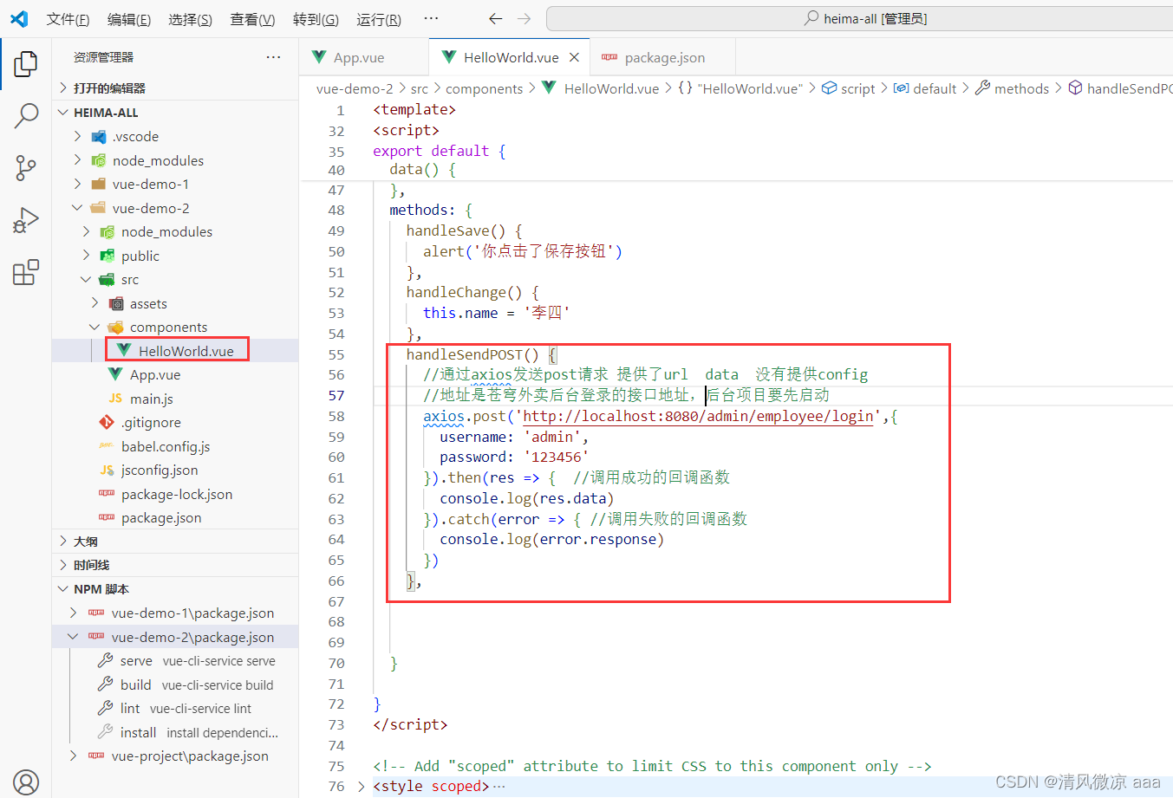Open the Run and Debug view

pyautogui.click(x=26, y=220)
